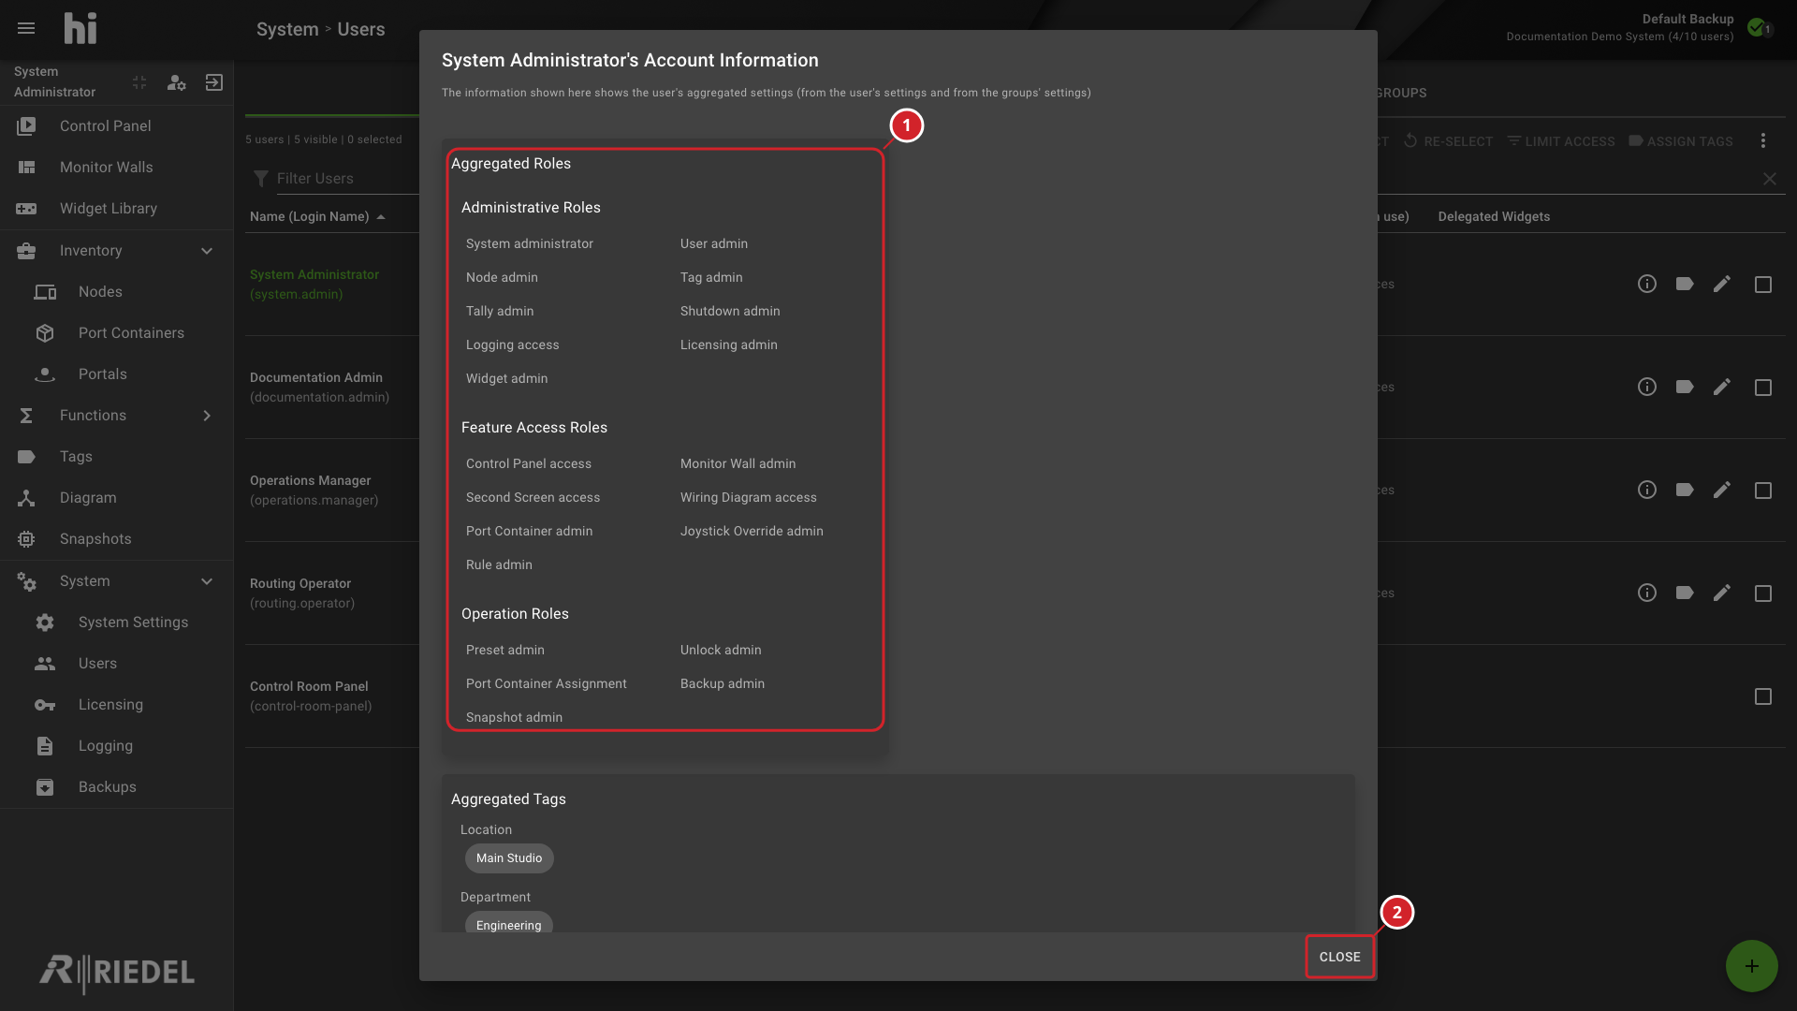Viewport: 1797px width, 1011px height.
Task: Click tag icon for Documentation Admin row
Action: [x=1685, y=387]
